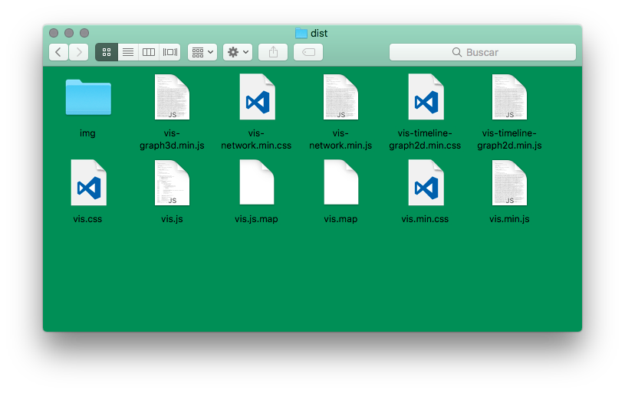Click the Share button in toolbar
This screenshot has height=393, width=625.
tap(273, 52)
